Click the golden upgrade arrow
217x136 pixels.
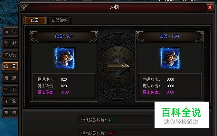pyautogui.click(x=118, y=66)
